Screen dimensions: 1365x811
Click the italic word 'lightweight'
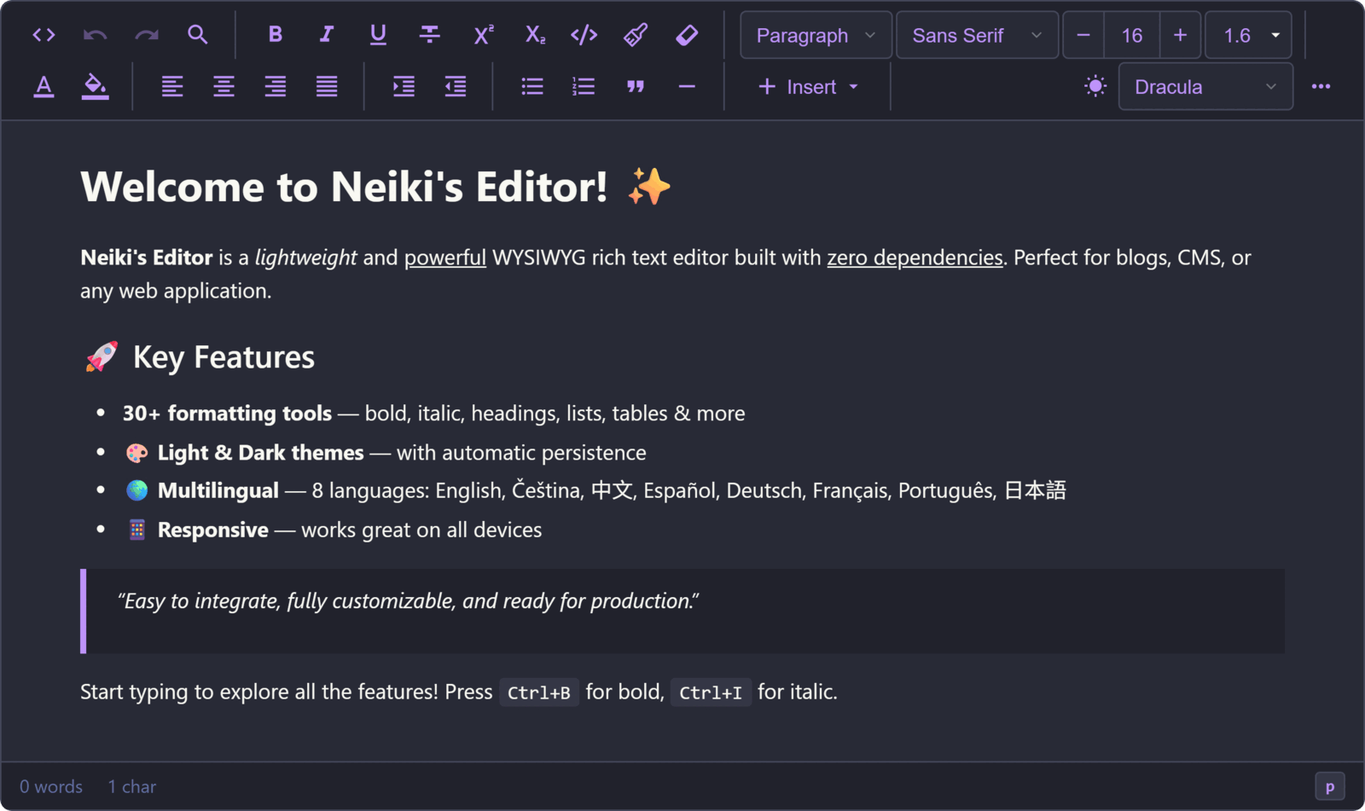[x=305, y=258]
